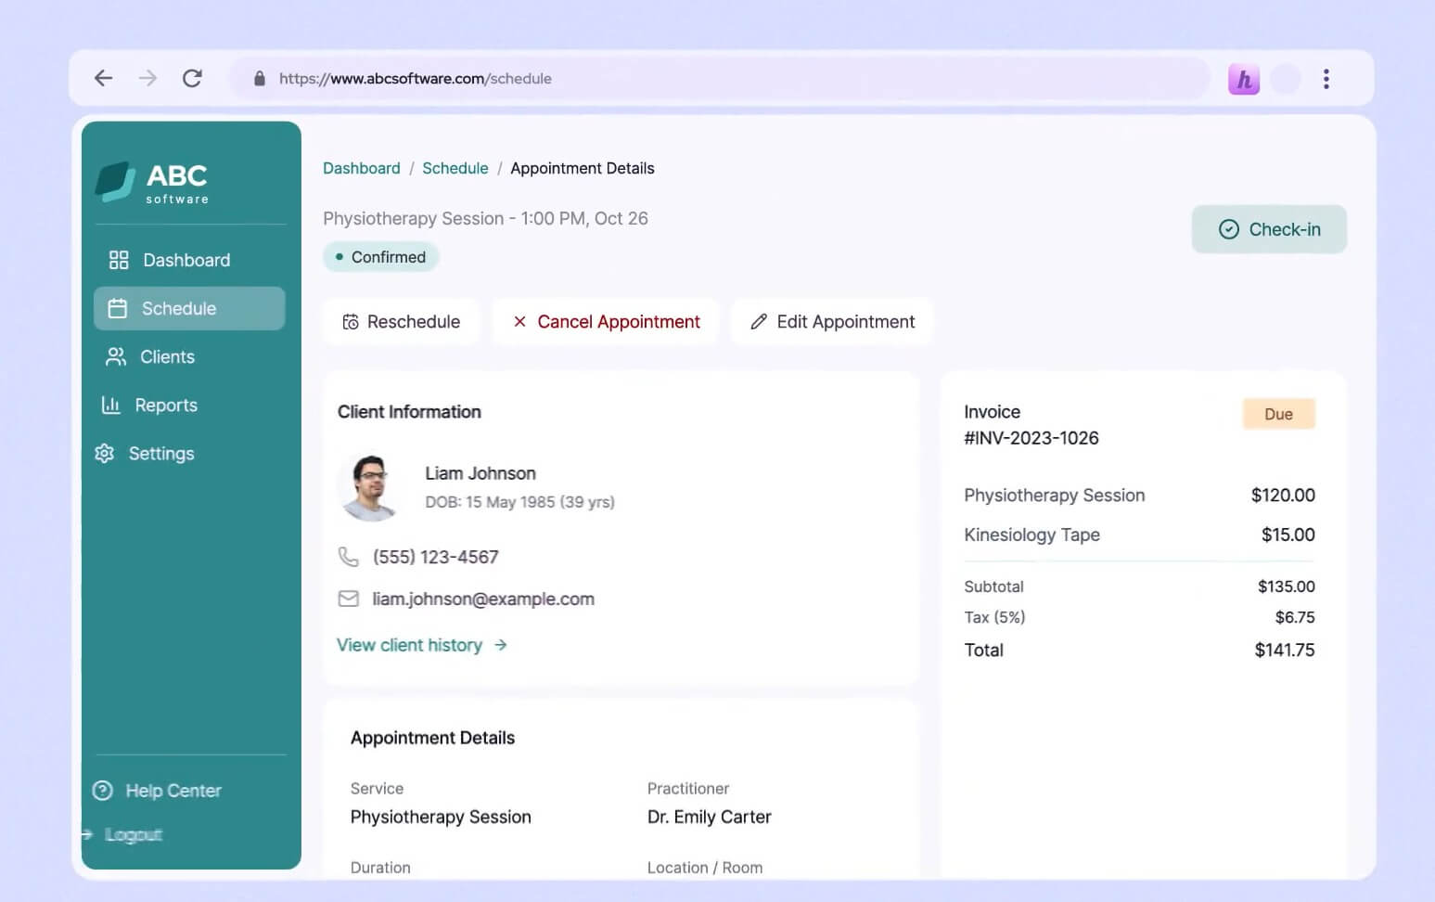
Task: Click the Settings gear icon
Action: (x=105, y=453)
